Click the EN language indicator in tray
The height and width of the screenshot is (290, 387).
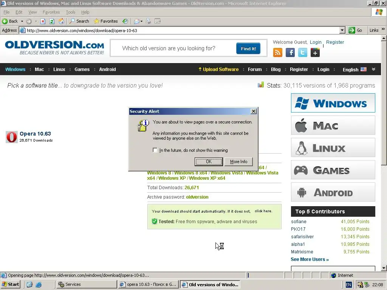(x=348, y=285)
